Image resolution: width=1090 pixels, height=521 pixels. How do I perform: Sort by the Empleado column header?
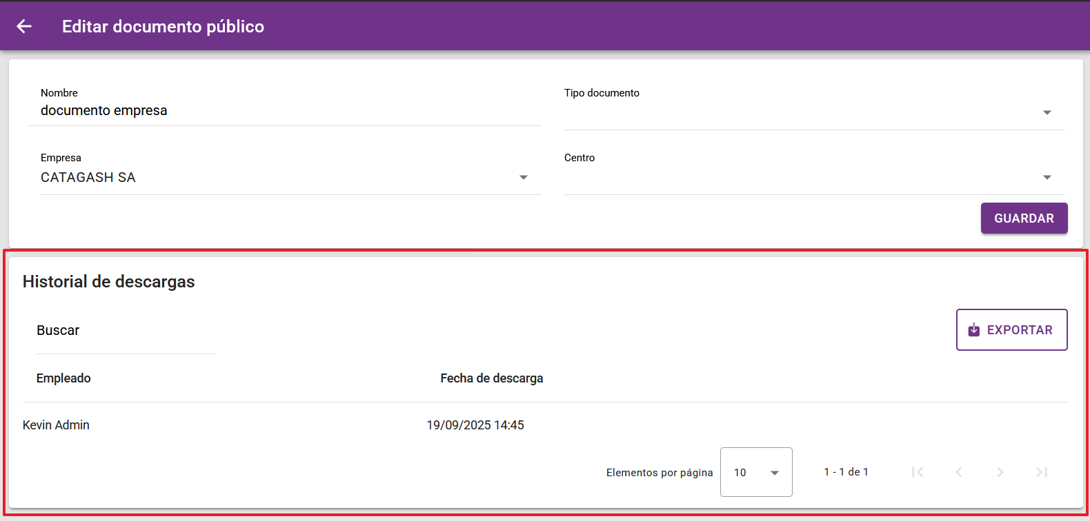[63, 378]
